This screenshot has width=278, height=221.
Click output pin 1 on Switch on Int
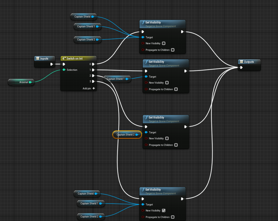[93, 70]
